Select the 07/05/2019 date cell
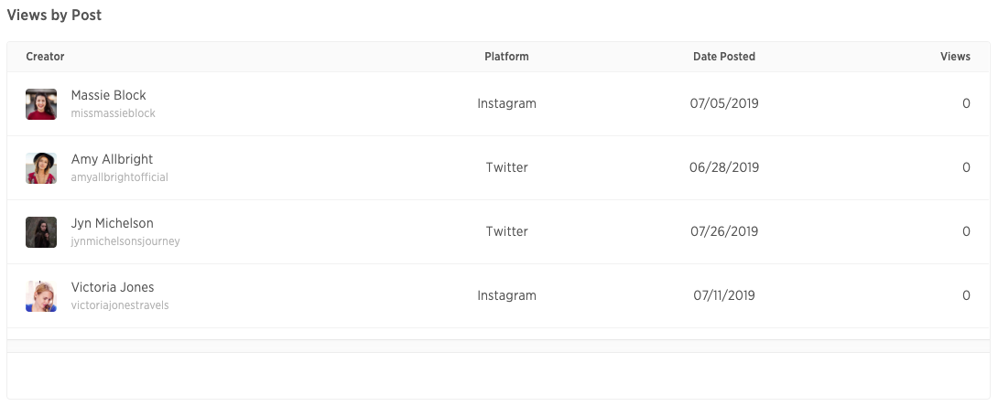The width and height of the screenshot is (998, 406). (x=724, y=103)
